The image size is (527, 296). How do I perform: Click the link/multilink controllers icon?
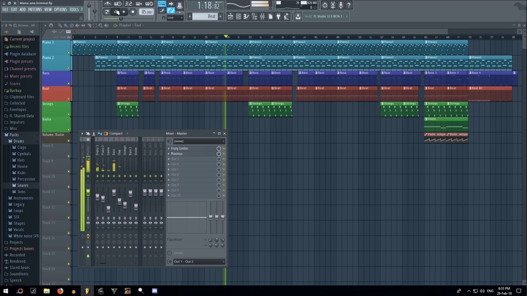170,10
